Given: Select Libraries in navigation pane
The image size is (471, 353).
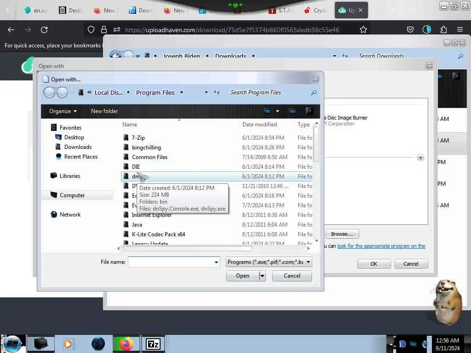Looking at the screenshot, I should tap(70, 176).
